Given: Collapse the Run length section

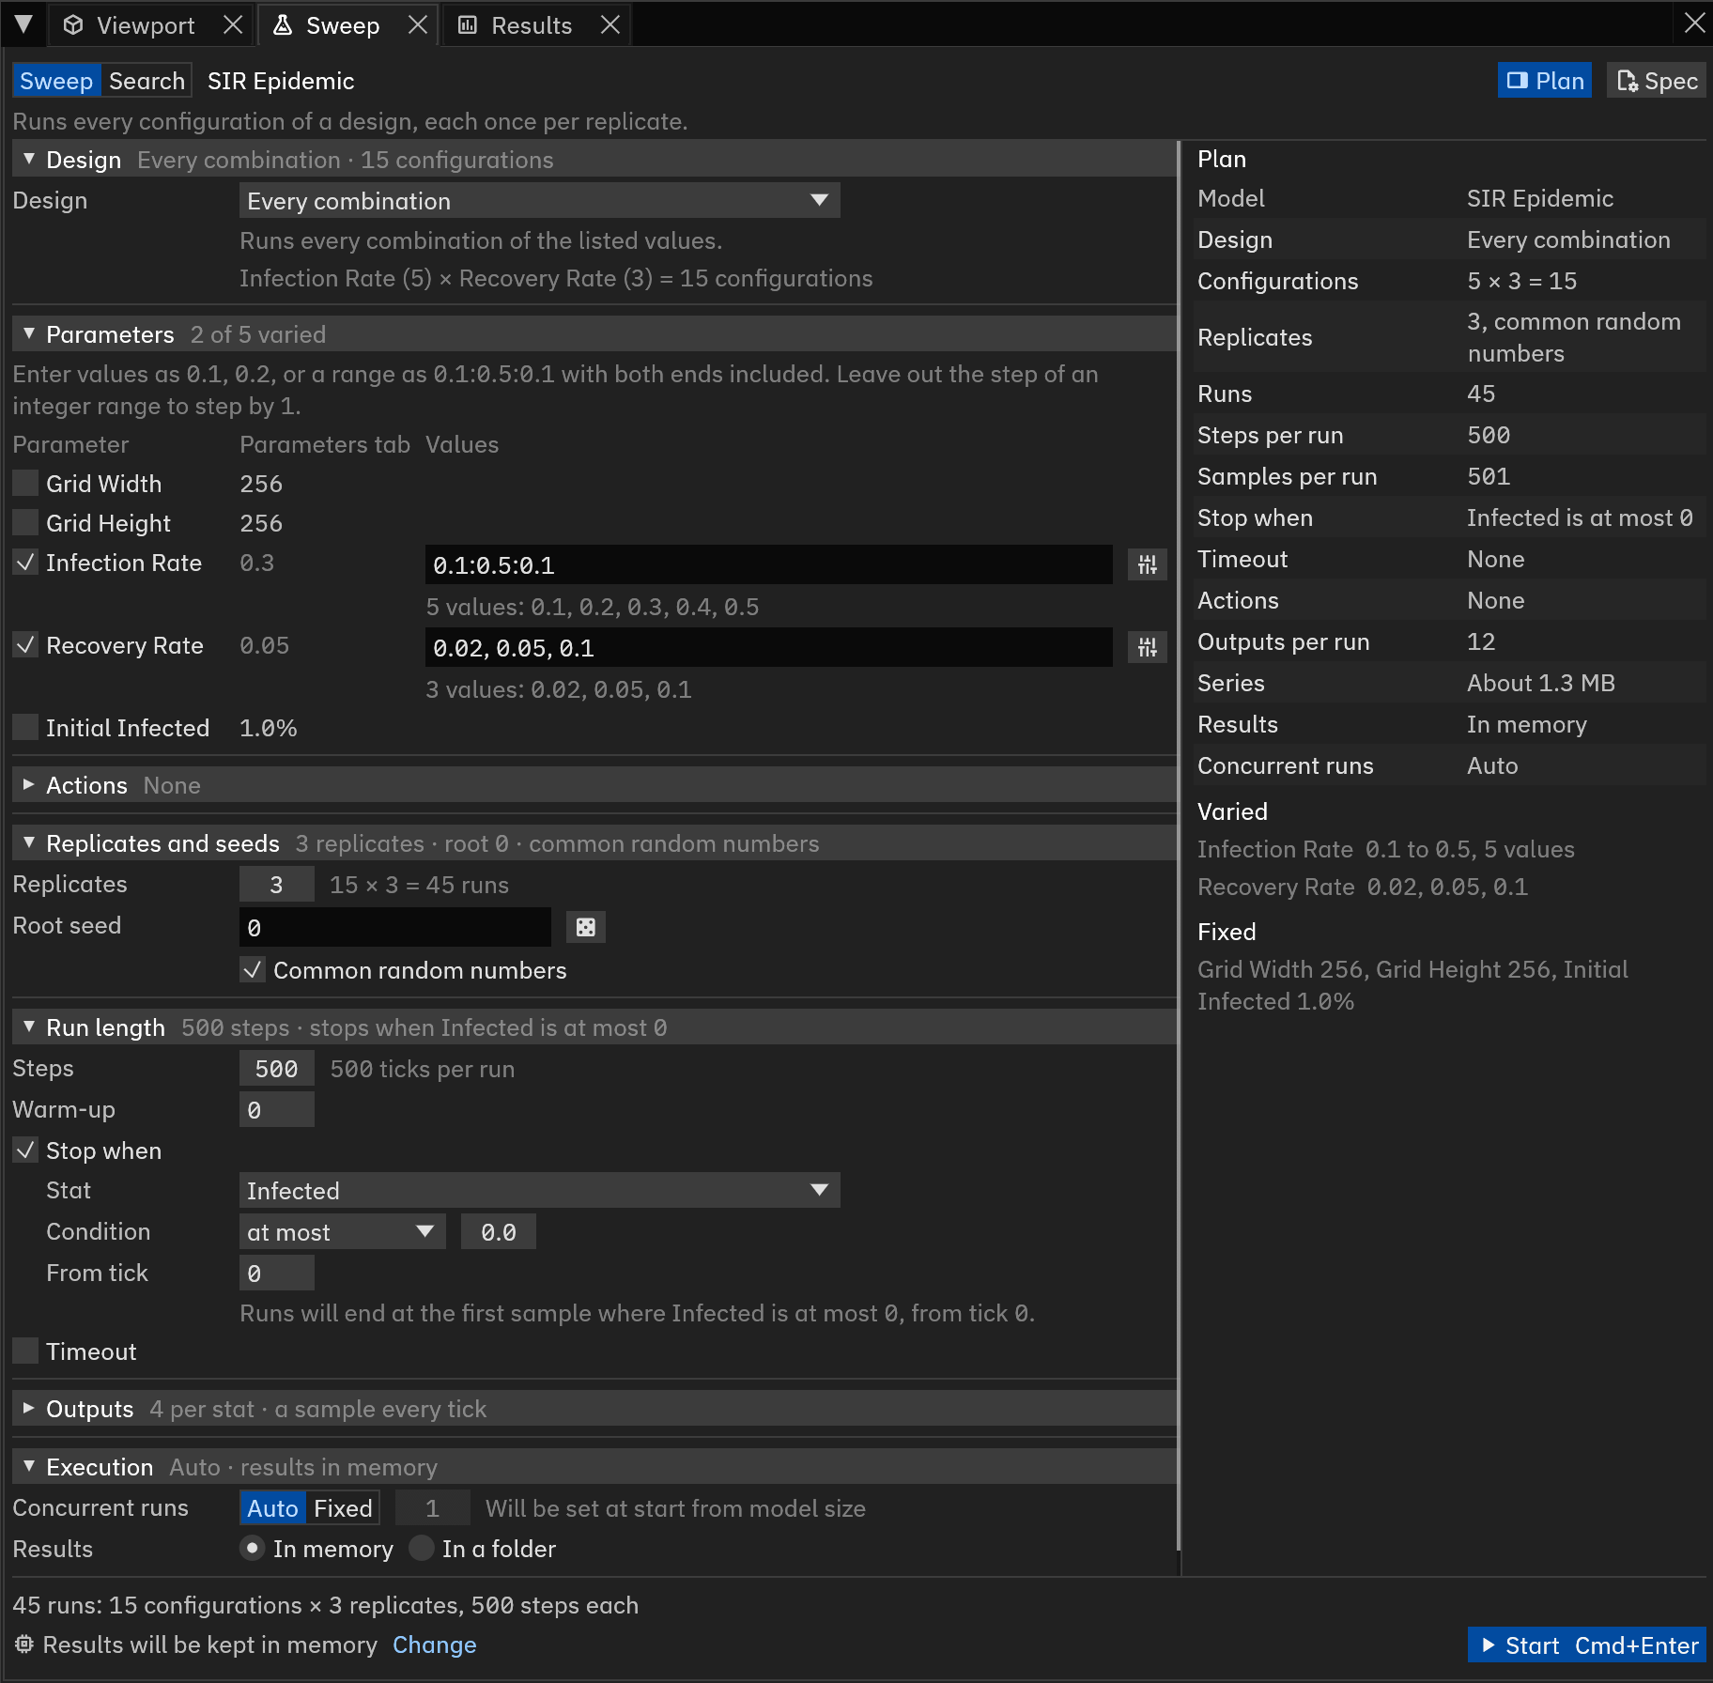Looking at the screenshot, I should click(x=594, y=1027).
